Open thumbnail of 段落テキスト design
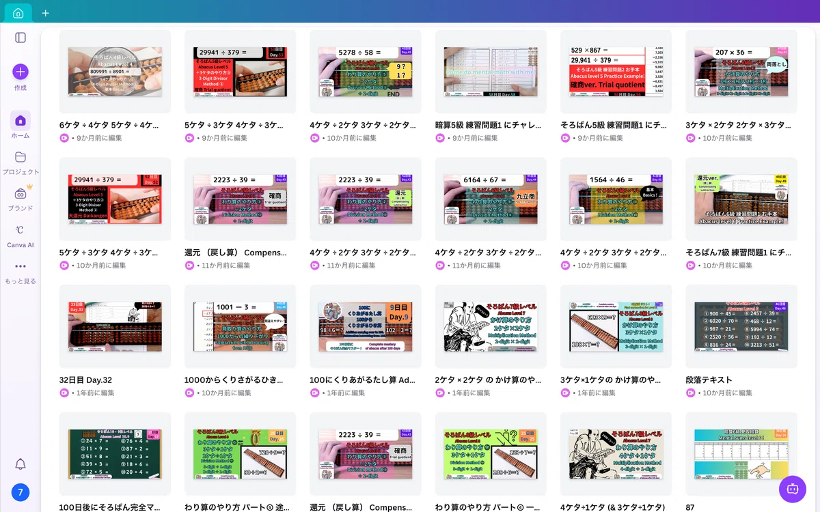Screen dimensions: 820x512 click(x=741, y=326)
